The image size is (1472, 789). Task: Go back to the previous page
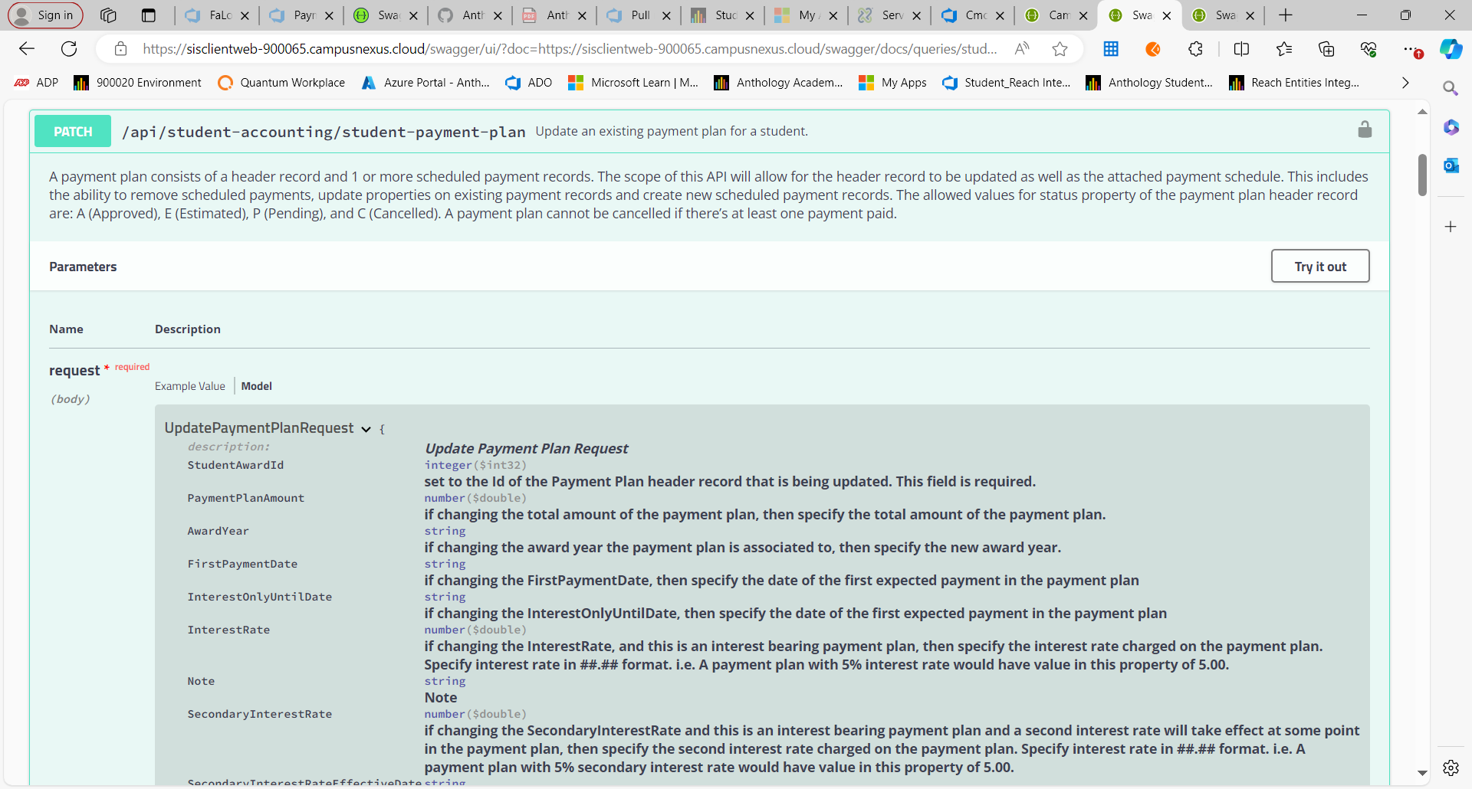coord(27,49)
